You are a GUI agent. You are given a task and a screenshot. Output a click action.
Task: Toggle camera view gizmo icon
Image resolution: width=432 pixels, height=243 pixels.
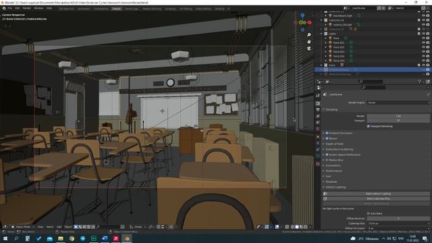pyautogui.click(x=309, y=48)
